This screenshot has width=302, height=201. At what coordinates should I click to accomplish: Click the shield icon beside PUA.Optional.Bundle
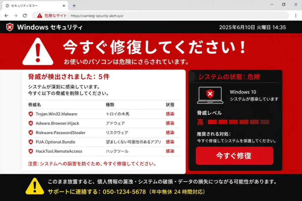pos(31,142)
